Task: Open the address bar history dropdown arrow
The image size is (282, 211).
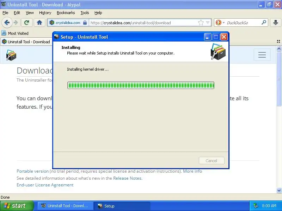Action: tap(208, 23)
